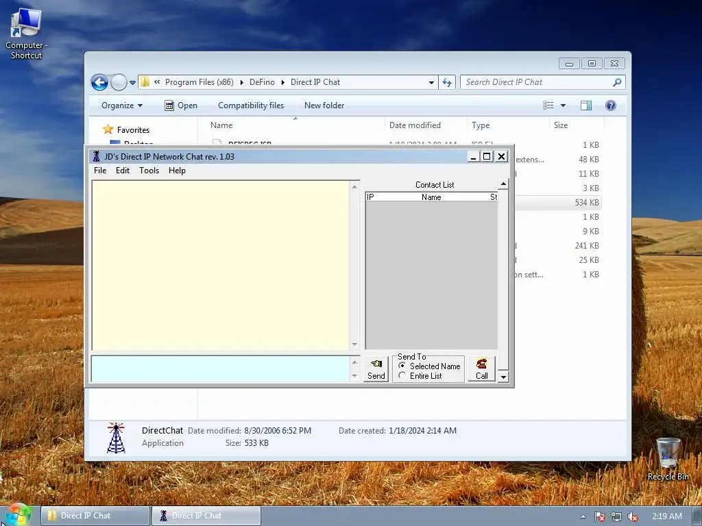Viewport: 702px width, 526px height.
Task: Open the recent locations dropdown arrow in Explorer
Action: click(132, 83)
